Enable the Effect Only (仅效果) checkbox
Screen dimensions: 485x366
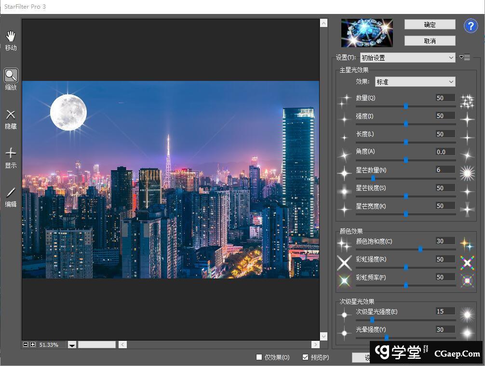point(259,357)
